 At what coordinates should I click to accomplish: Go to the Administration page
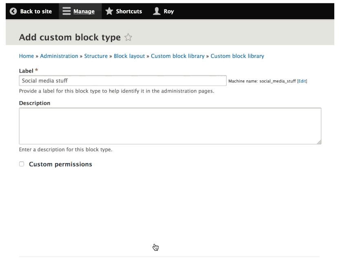tap(59, 56)
